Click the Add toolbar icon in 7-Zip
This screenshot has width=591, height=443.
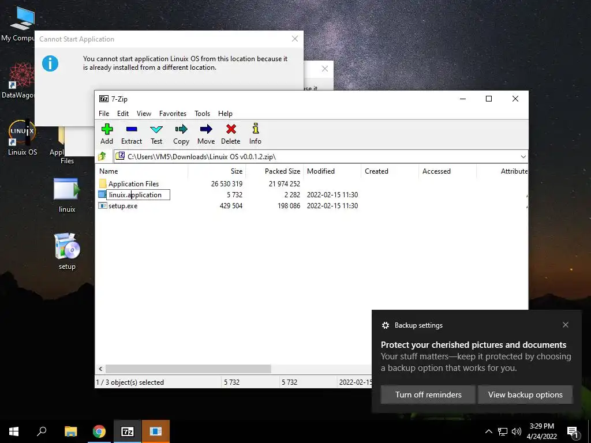point(107,134)
